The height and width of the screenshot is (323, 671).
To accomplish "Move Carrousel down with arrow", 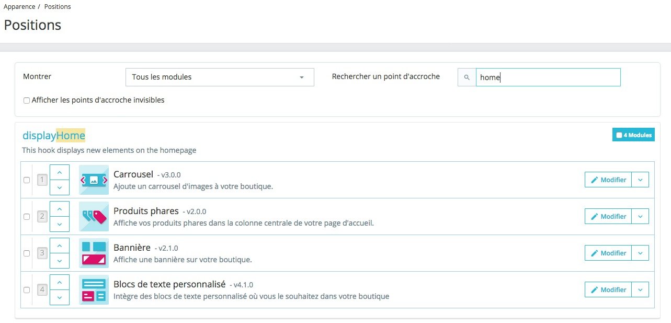I will click(x=59, y=187).
